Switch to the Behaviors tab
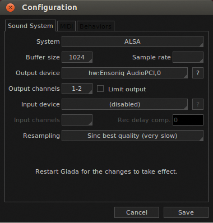 (x=95, y=26)
